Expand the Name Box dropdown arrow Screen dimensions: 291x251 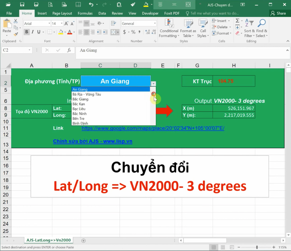[x=29, y=50]
